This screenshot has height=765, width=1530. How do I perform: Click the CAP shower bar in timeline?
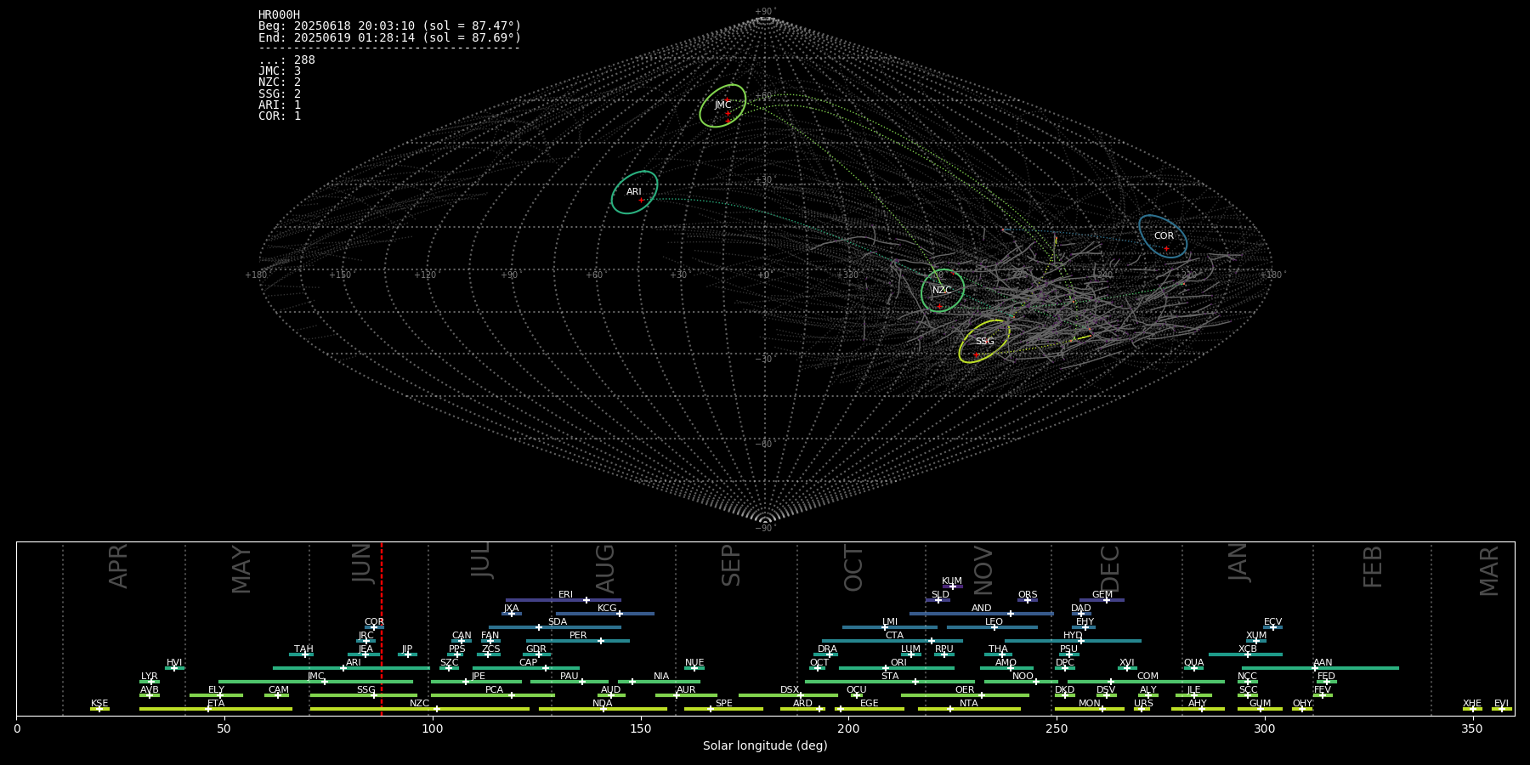(526, 668)
